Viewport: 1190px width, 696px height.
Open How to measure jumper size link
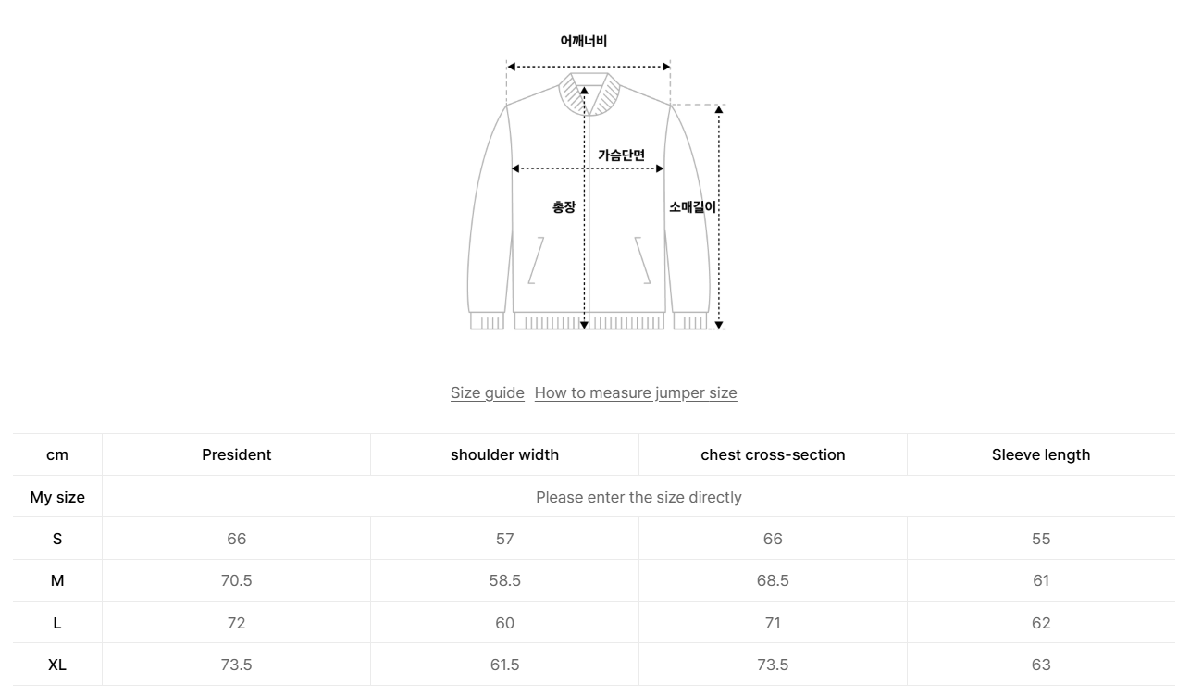[x=636, y=392]
